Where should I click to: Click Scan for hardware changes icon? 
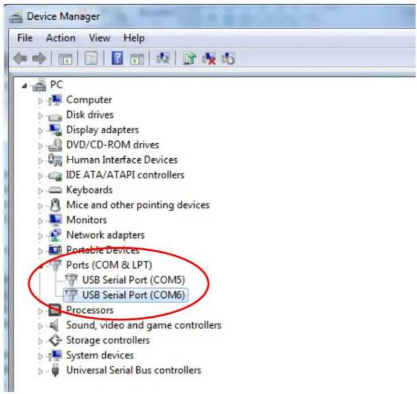point(163,58)
